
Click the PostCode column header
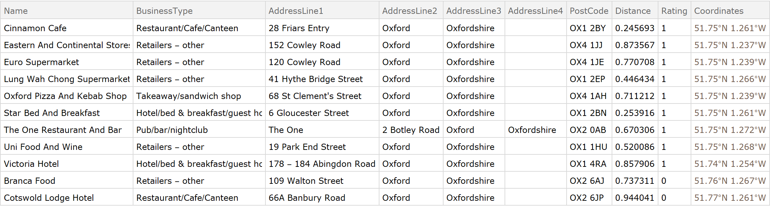tap(589, 11)
